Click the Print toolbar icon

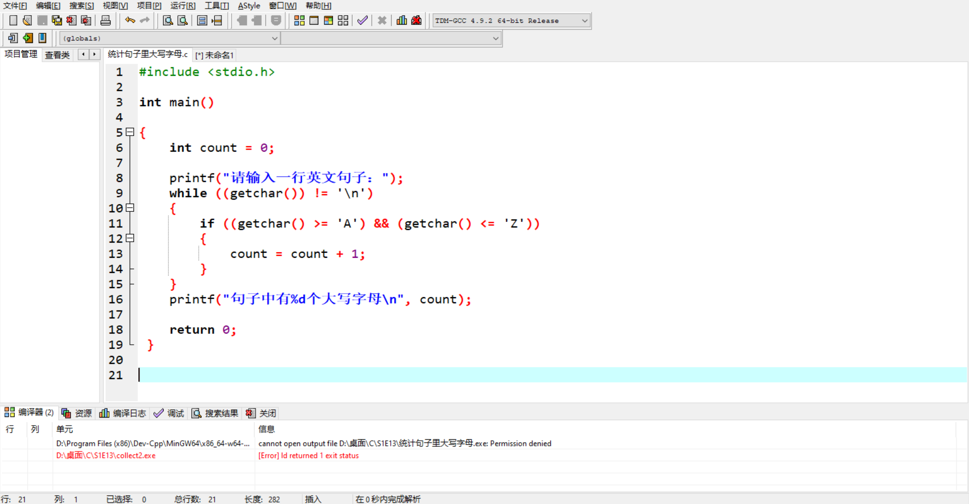tap(105, 20)
